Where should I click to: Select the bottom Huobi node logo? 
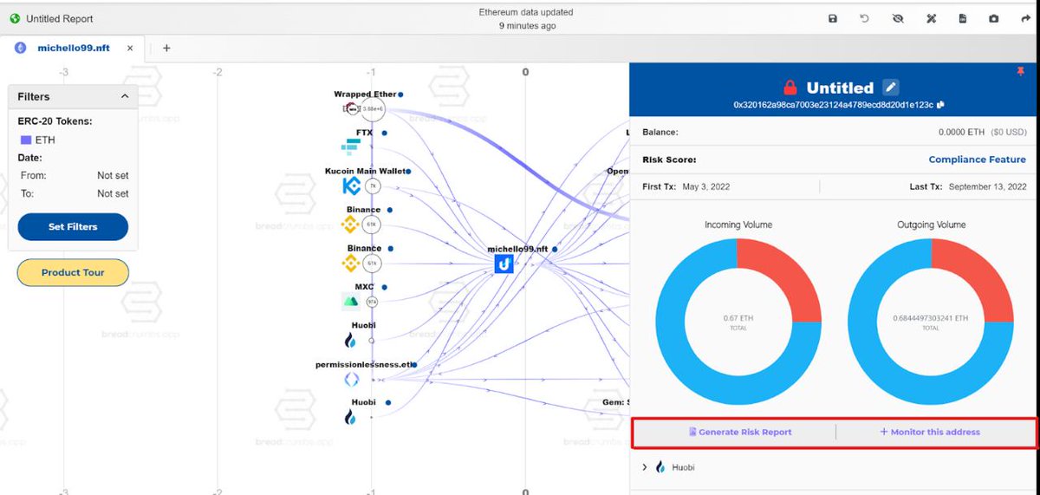[x=350, y=417]
